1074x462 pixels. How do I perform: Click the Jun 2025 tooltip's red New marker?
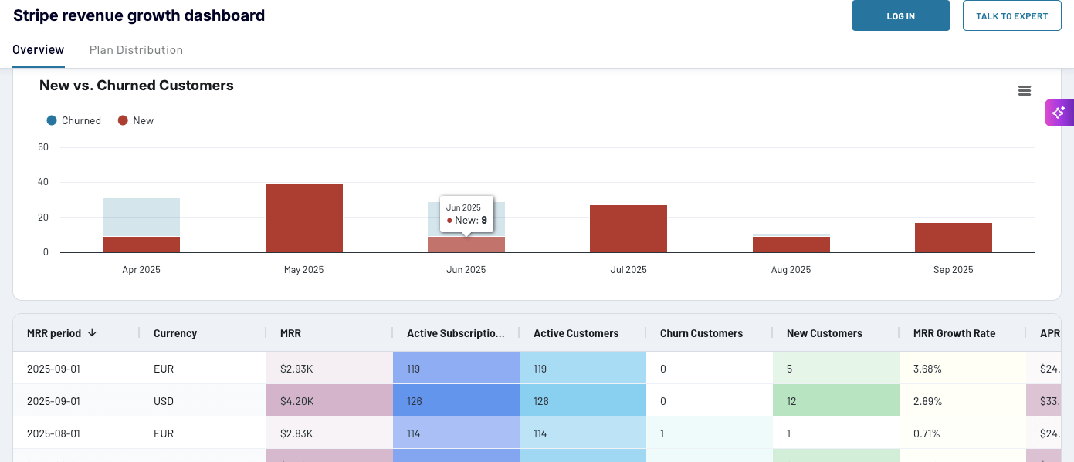point(449,220)
